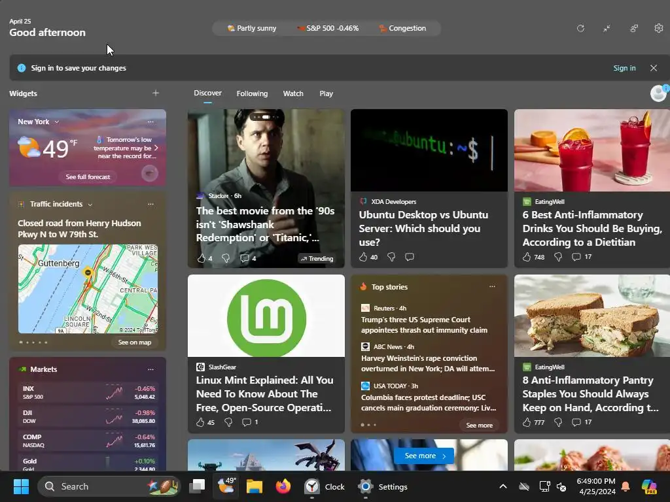Click the Windows Start button
The width and height of the screenshot is (670, 502).
[21, 486]
